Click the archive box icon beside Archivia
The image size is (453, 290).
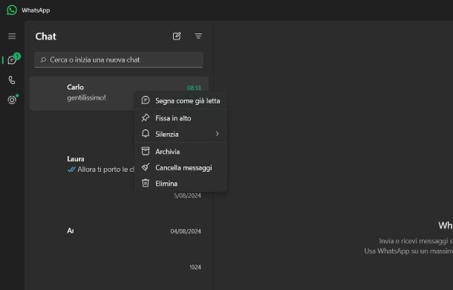pyautogui.click(x=146, y=151)
